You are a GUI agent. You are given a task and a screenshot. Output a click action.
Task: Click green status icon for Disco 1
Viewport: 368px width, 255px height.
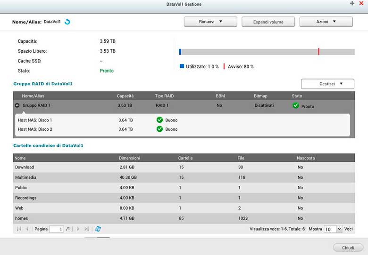tap(159, 120)
